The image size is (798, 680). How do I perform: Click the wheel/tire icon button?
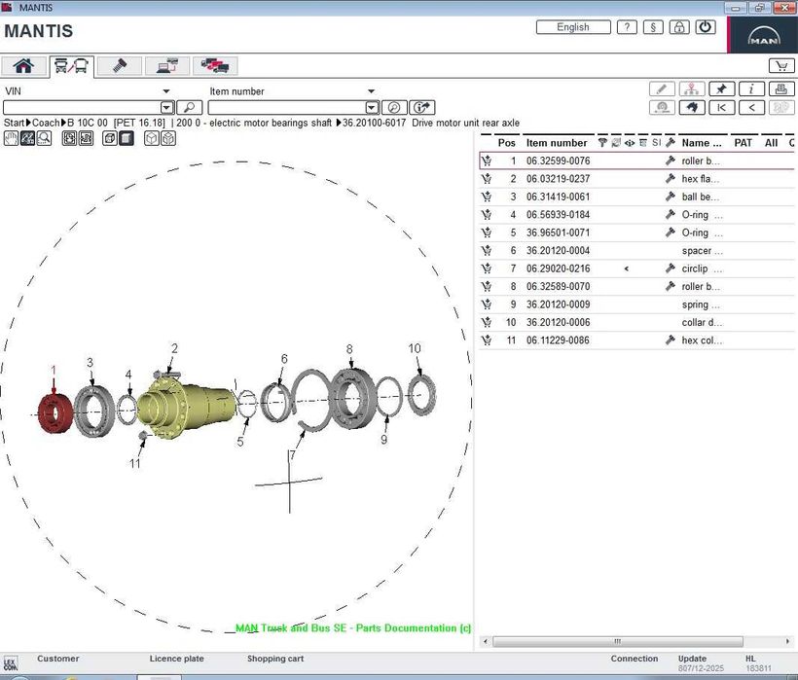click(x=662, y=107)
